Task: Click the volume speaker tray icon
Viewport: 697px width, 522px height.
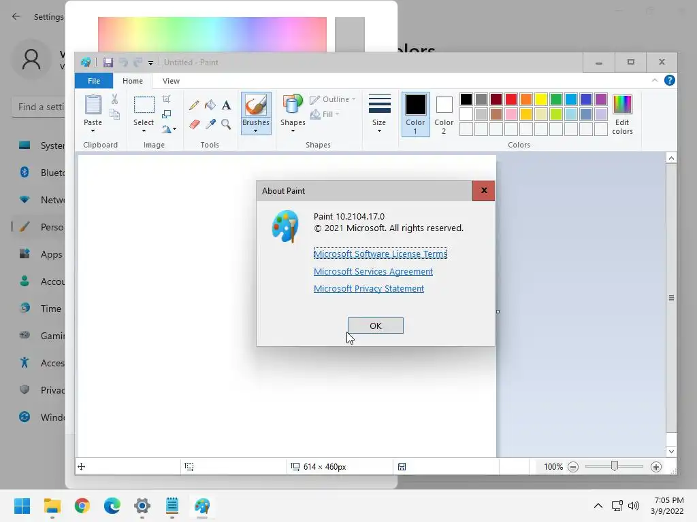Action: 634,506
